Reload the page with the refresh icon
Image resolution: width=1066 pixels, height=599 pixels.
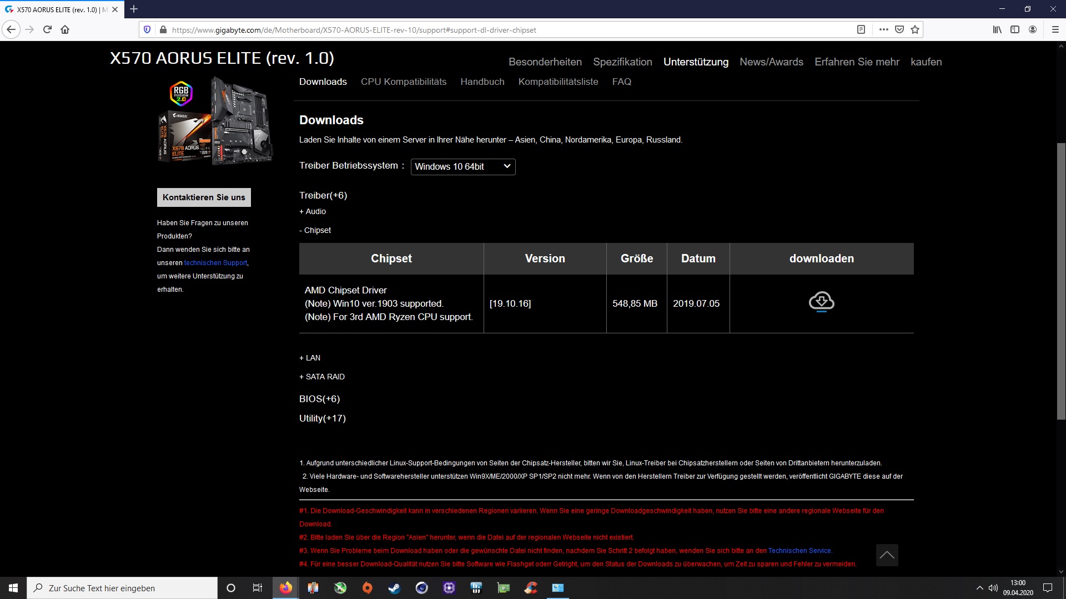click(x=47, y=30)
